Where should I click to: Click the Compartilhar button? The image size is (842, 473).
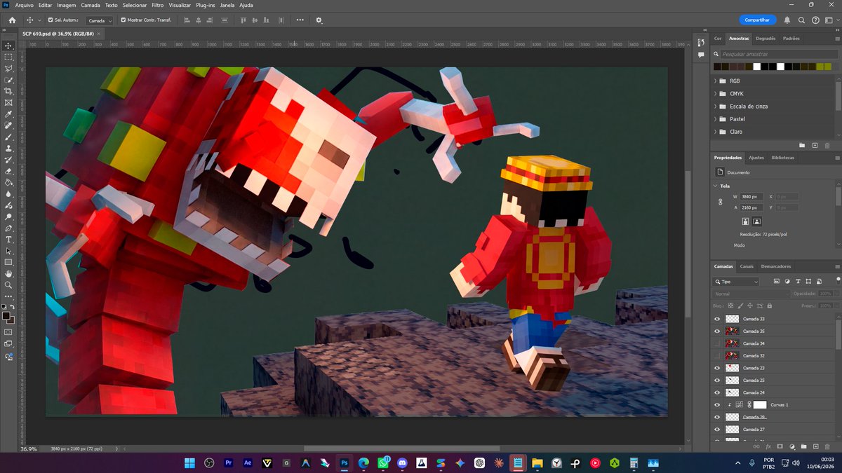[x=758, y=20]
